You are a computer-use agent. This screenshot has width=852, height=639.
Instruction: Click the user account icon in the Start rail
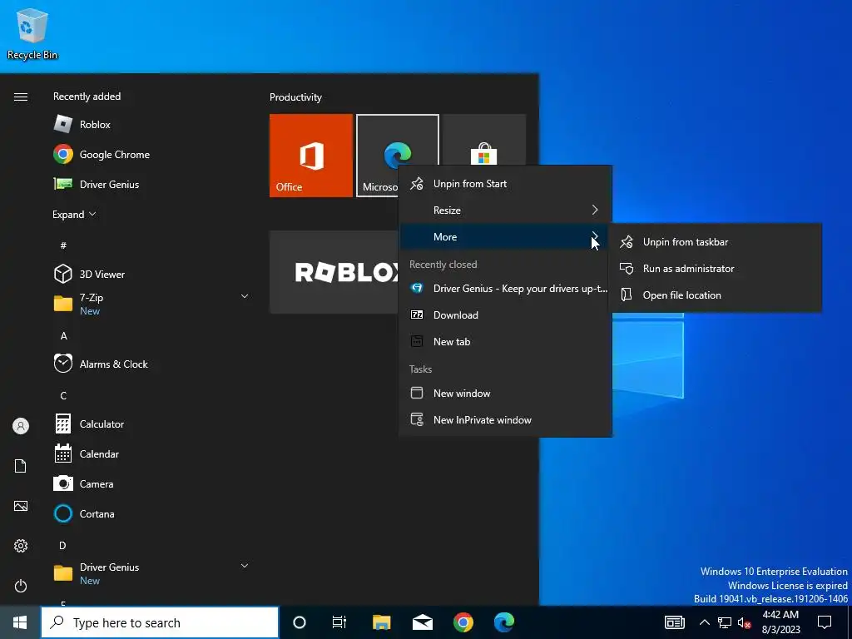pos(21,426)
